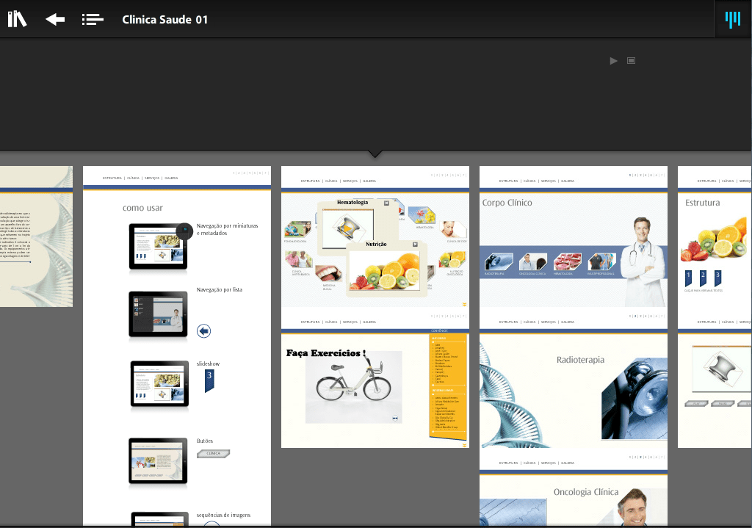This screenshot has height=528, width=752.
Task: Click the small round icon beside the bicycle
Action: pos(394,418)
